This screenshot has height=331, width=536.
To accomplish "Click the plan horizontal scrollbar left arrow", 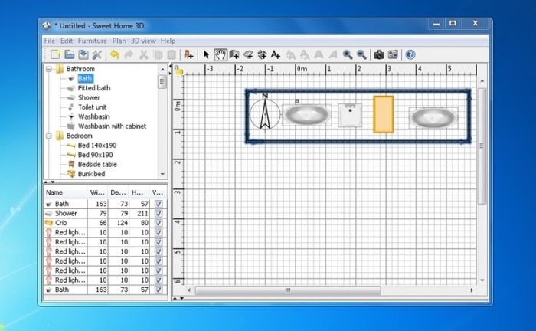I will (x=189, y=290).
